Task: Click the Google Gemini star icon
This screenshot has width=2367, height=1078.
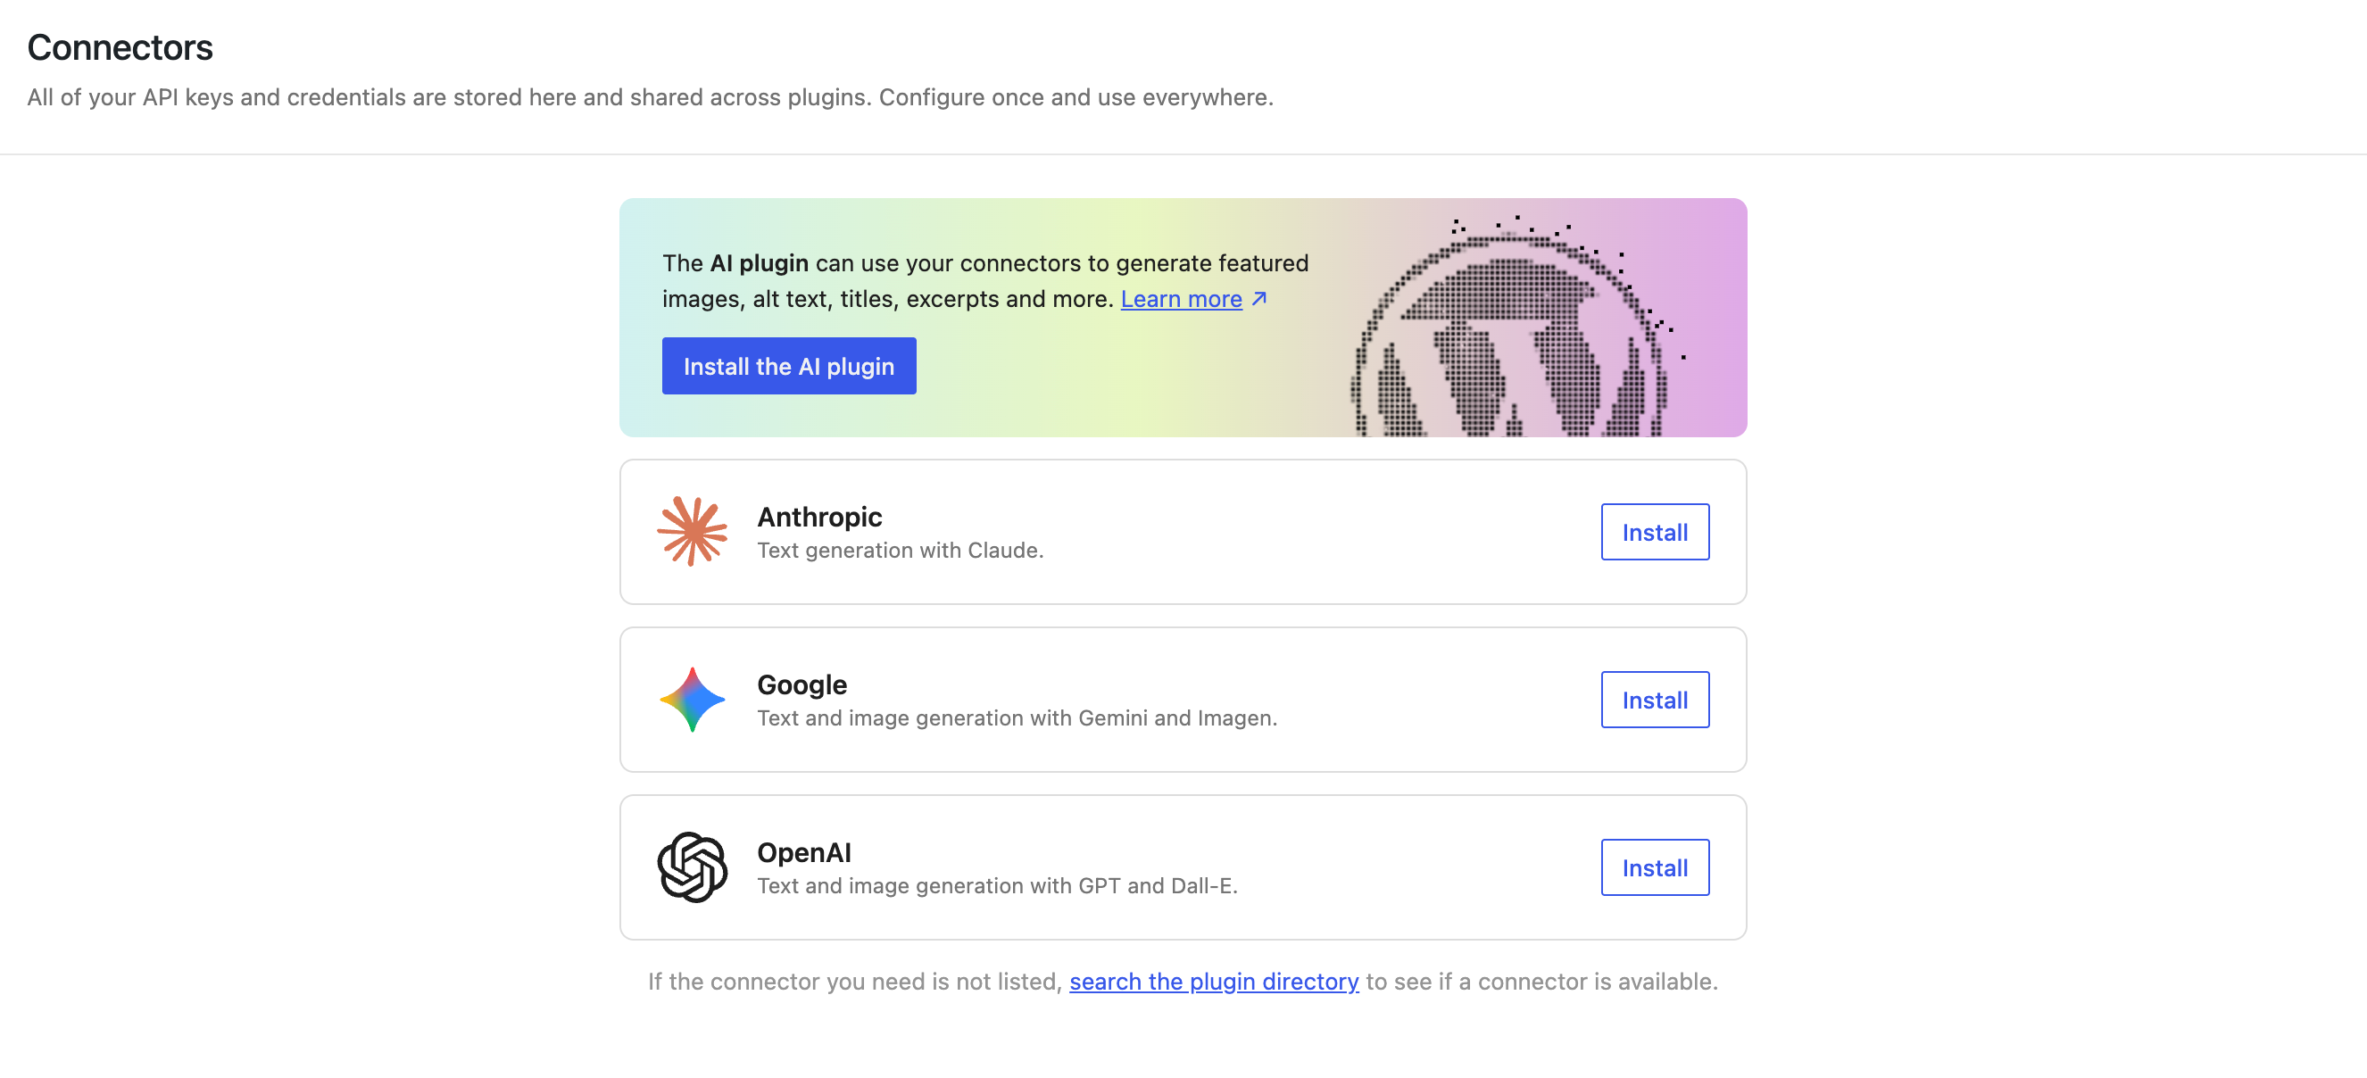Action: 693,699
